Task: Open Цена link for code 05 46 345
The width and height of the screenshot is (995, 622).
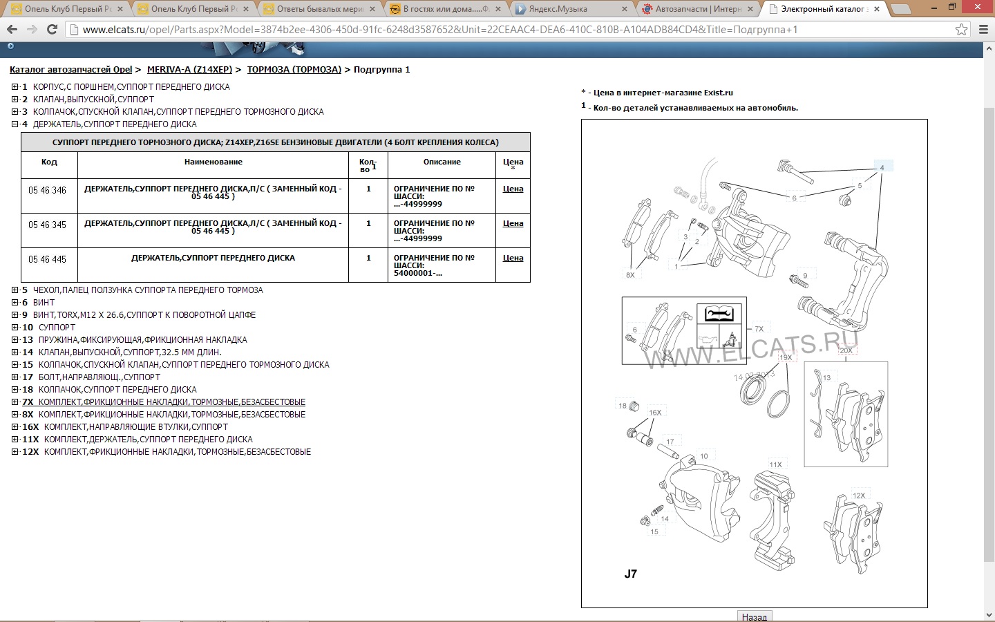Action: (513, 223)
